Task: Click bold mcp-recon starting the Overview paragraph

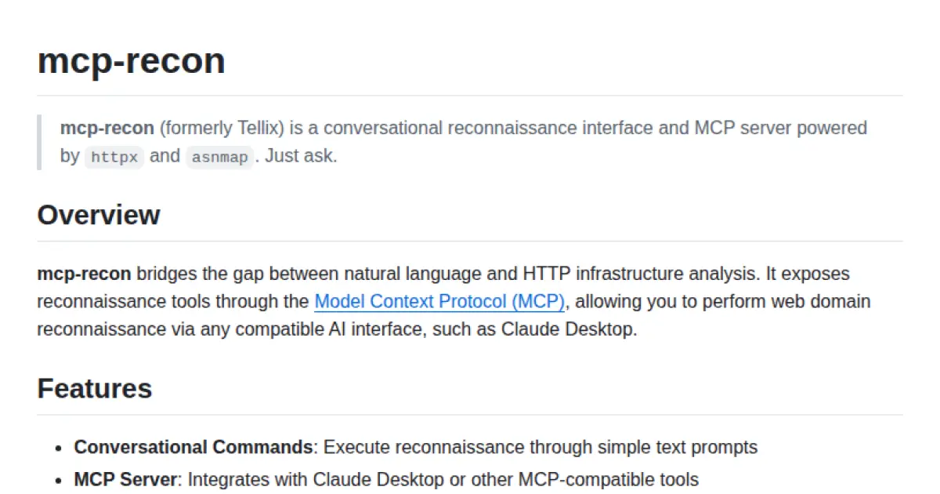Action: [x=84, y=274]
